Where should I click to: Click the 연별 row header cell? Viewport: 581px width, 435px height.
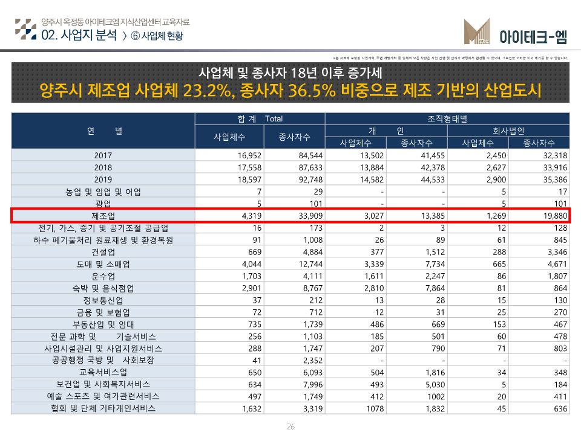(x=103, y=130)
